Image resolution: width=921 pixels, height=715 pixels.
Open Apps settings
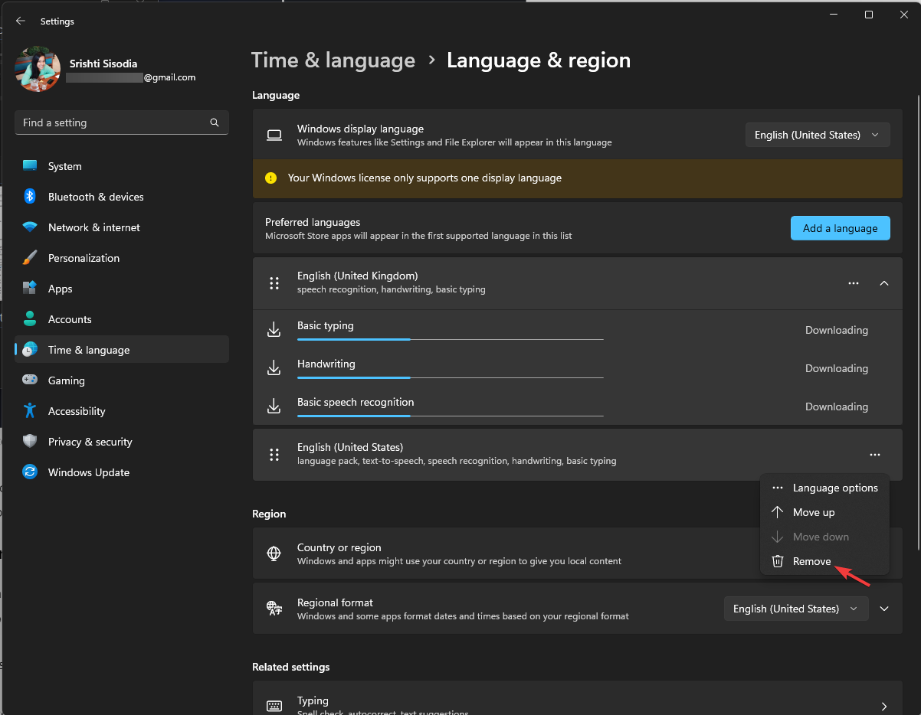click(122, 289)
